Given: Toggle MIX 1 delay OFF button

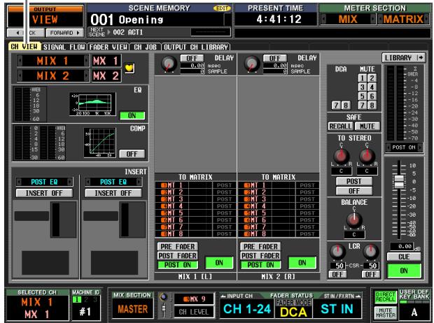Looking at the screenshot, I should (192, 58).
